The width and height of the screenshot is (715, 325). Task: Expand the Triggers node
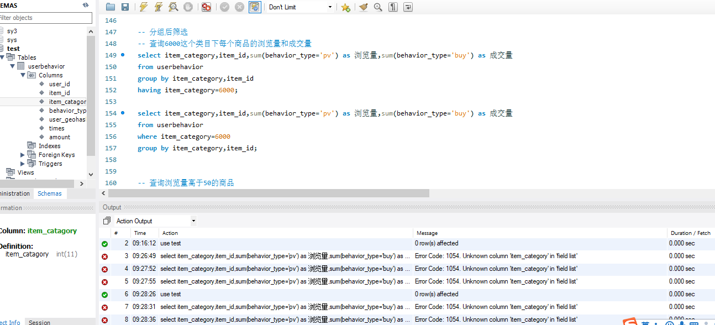[x=23, y=164]
